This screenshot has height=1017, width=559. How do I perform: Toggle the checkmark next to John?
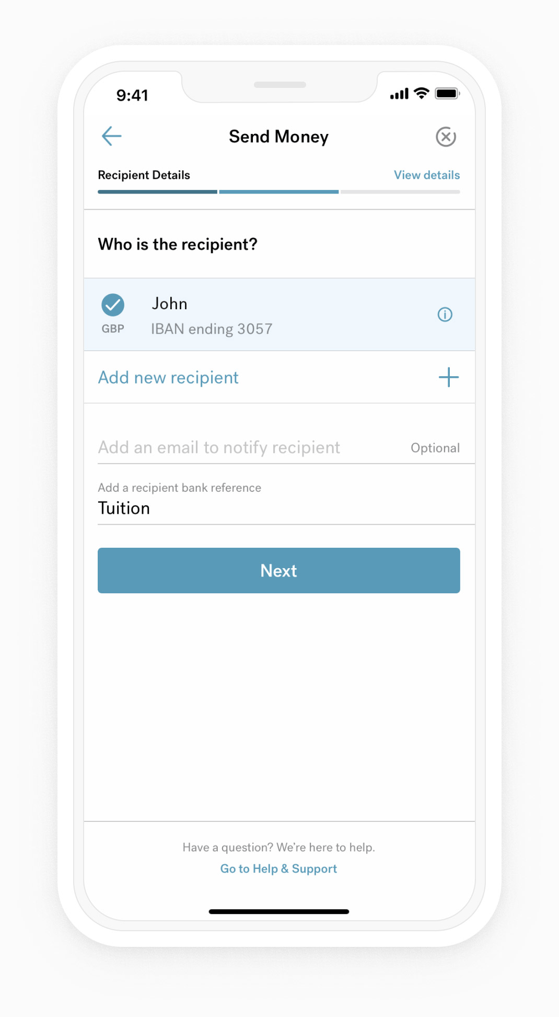coord(113,304)
